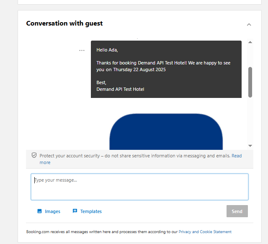Click the Templates chat icon
268x244 pixels.
coord(75,211)
